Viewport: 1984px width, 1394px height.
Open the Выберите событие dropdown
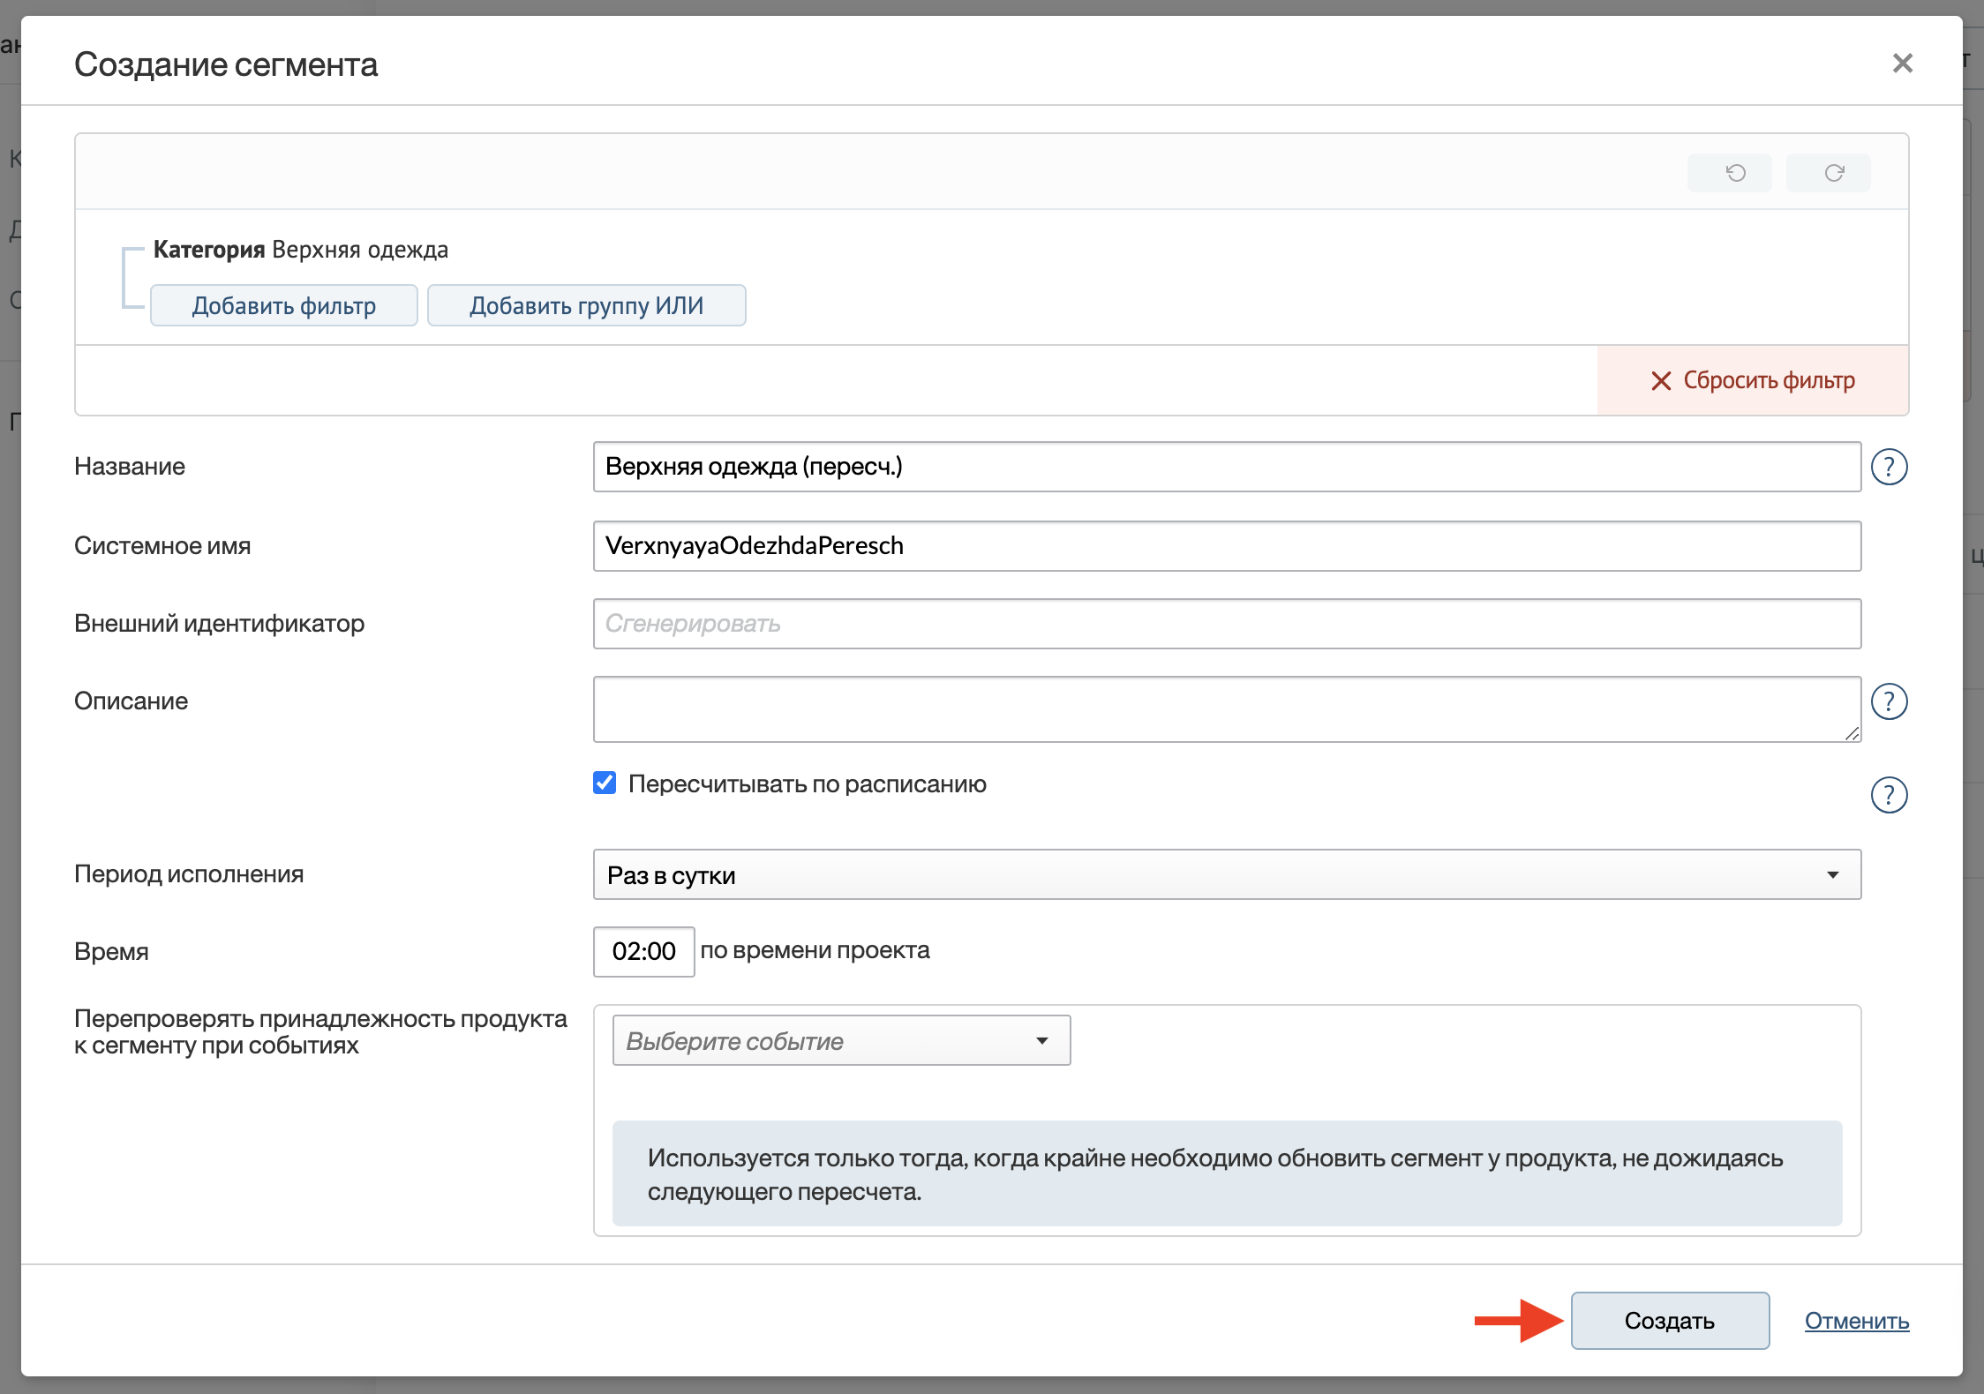[x=842, y=1040]
